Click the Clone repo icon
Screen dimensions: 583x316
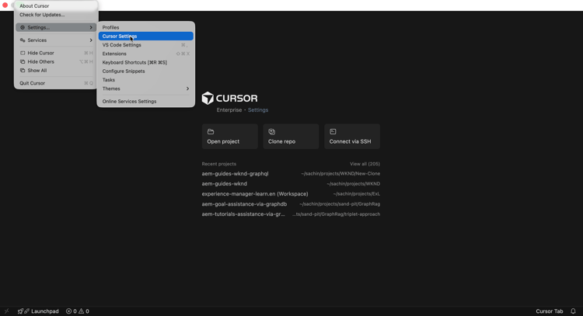coord(272,131)
